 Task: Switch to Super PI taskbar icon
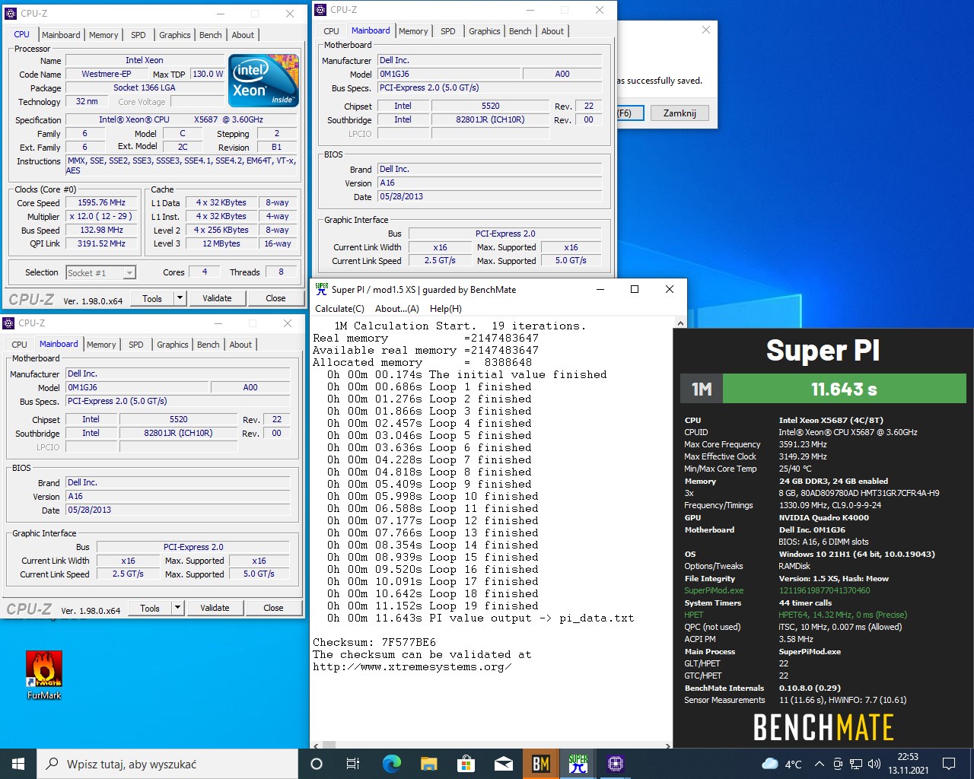pos(578,764)
